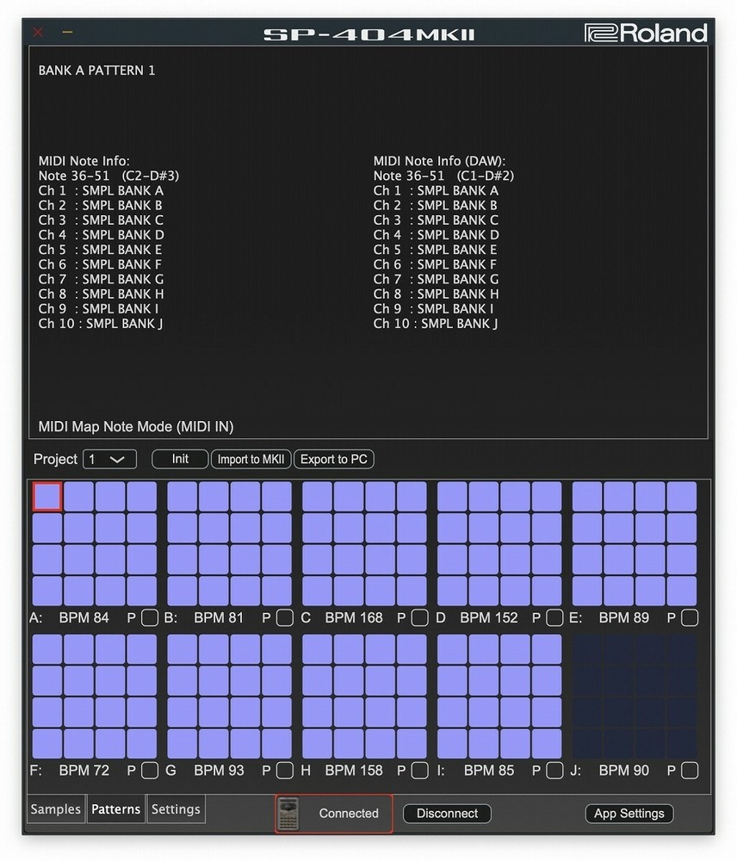Screen dimensions: 737x861
Task: Click the Roland logo
Action: pyautogui.click(x=646, y=33)
